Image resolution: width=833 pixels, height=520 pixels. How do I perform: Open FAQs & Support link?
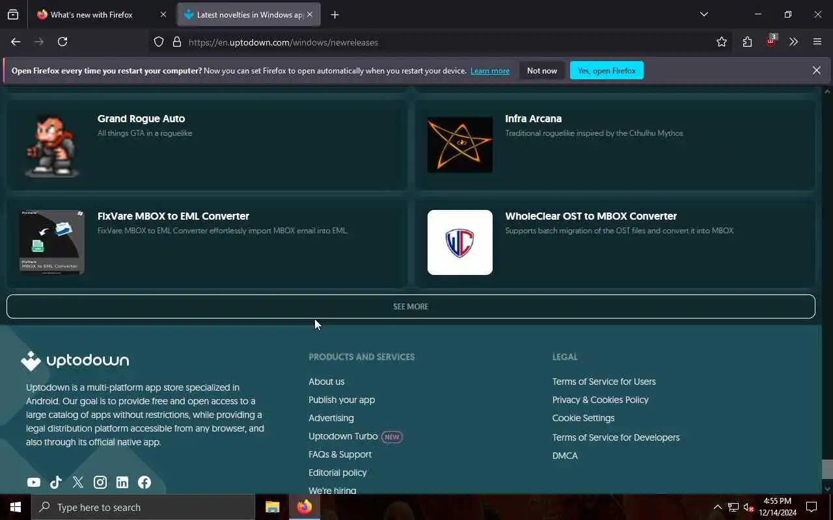point(340,454)
